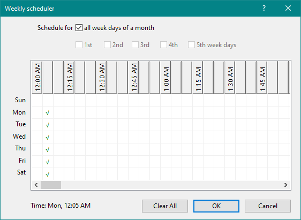The height and width of the screenshot is (220, 301).
Task: Check the Sun 12:00 AM cell
Action: coord(37,100)
